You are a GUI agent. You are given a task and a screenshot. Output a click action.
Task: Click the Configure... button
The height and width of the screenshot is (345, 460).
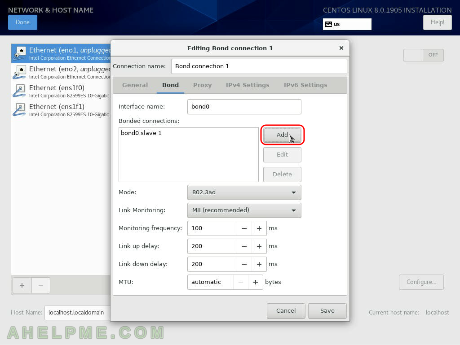click(421, 282)
